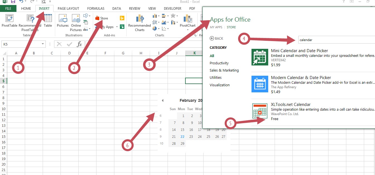Open the FORMULAS ribbon tab
This screenshot has width=375, height=175.
tap(96, 9)
